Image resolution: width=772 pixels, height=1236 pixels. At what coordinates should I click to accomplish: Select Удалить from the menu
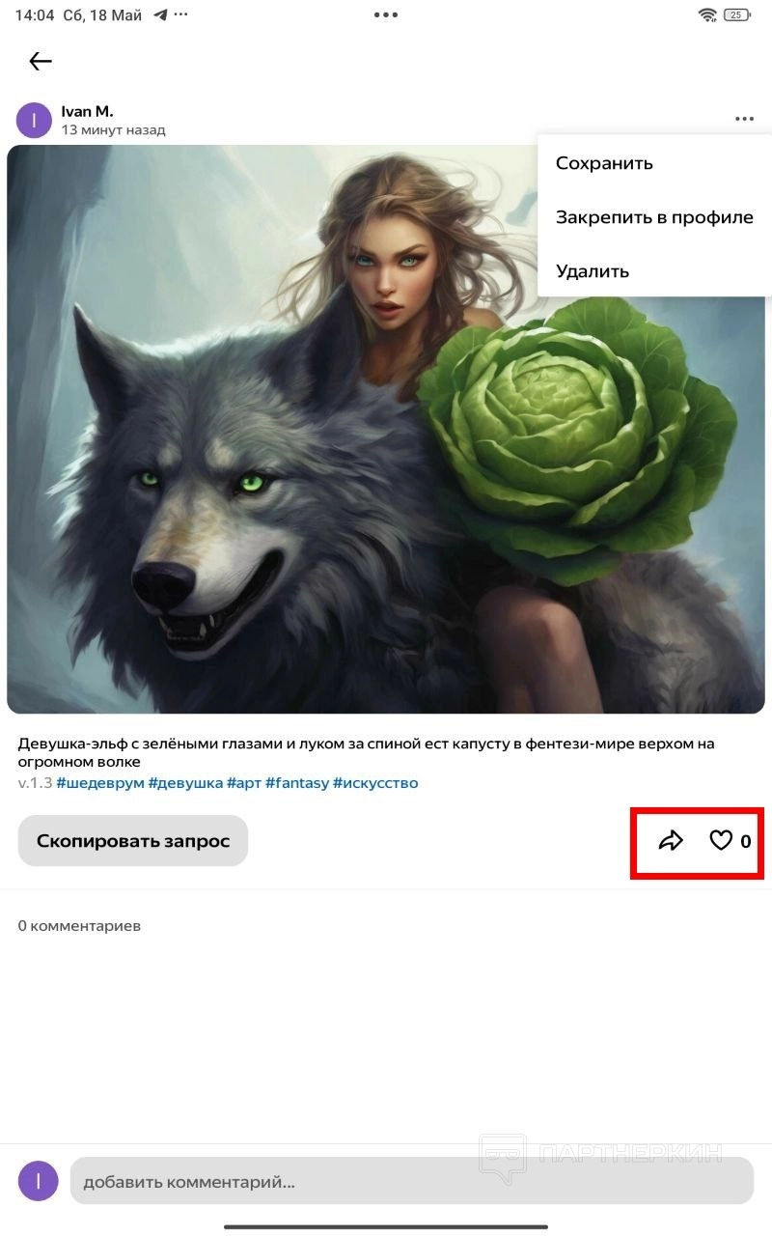point(593,271)
